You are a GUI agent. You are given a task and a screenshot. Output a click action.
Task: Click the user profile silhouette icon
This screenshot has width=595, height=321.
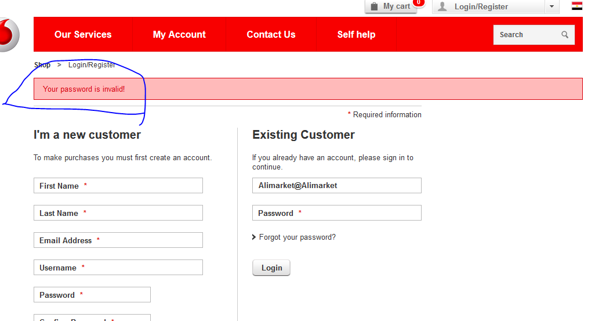442,6
